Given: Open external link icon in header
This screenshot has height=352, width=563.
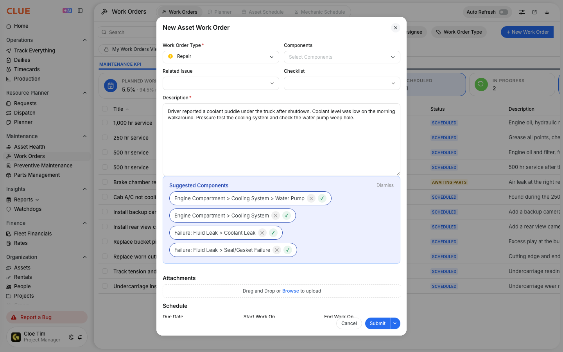Looking at the screenshot, I should coord(534,12).
